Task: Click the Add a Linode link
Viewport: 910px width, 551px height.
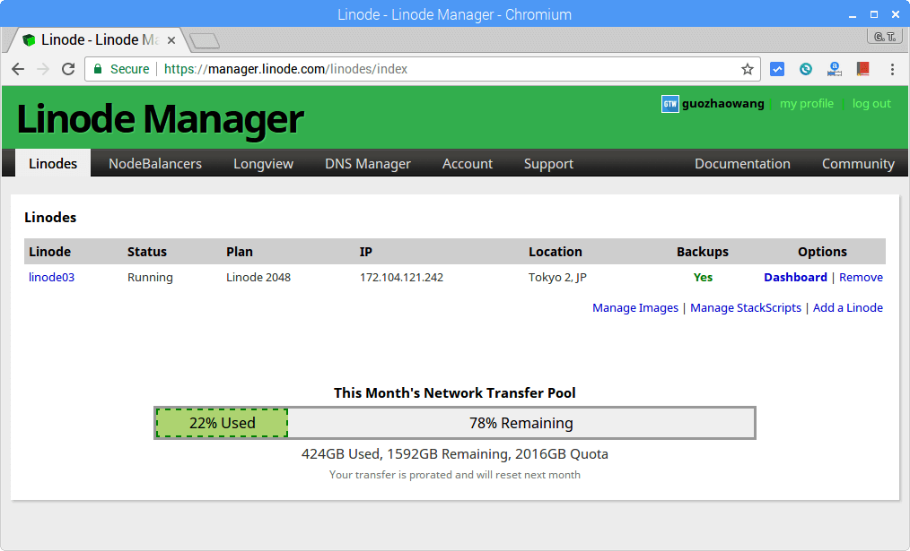Action: pyautogui.click(x=847, y=307)
